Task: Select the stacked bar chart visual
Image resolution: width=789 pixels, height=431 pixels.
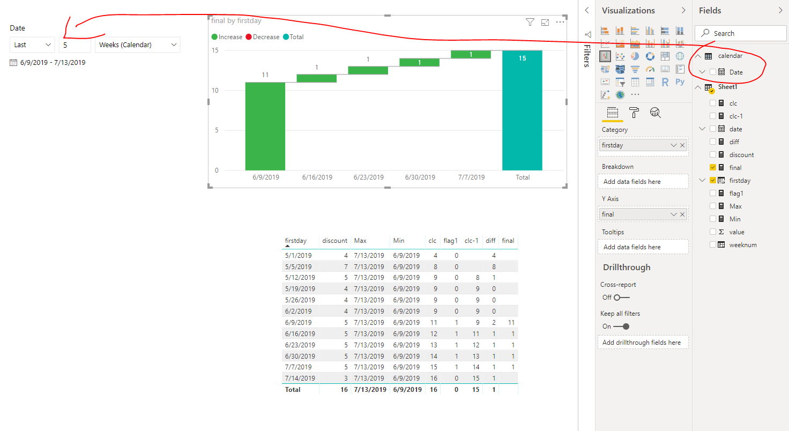Action: [605, 31]
